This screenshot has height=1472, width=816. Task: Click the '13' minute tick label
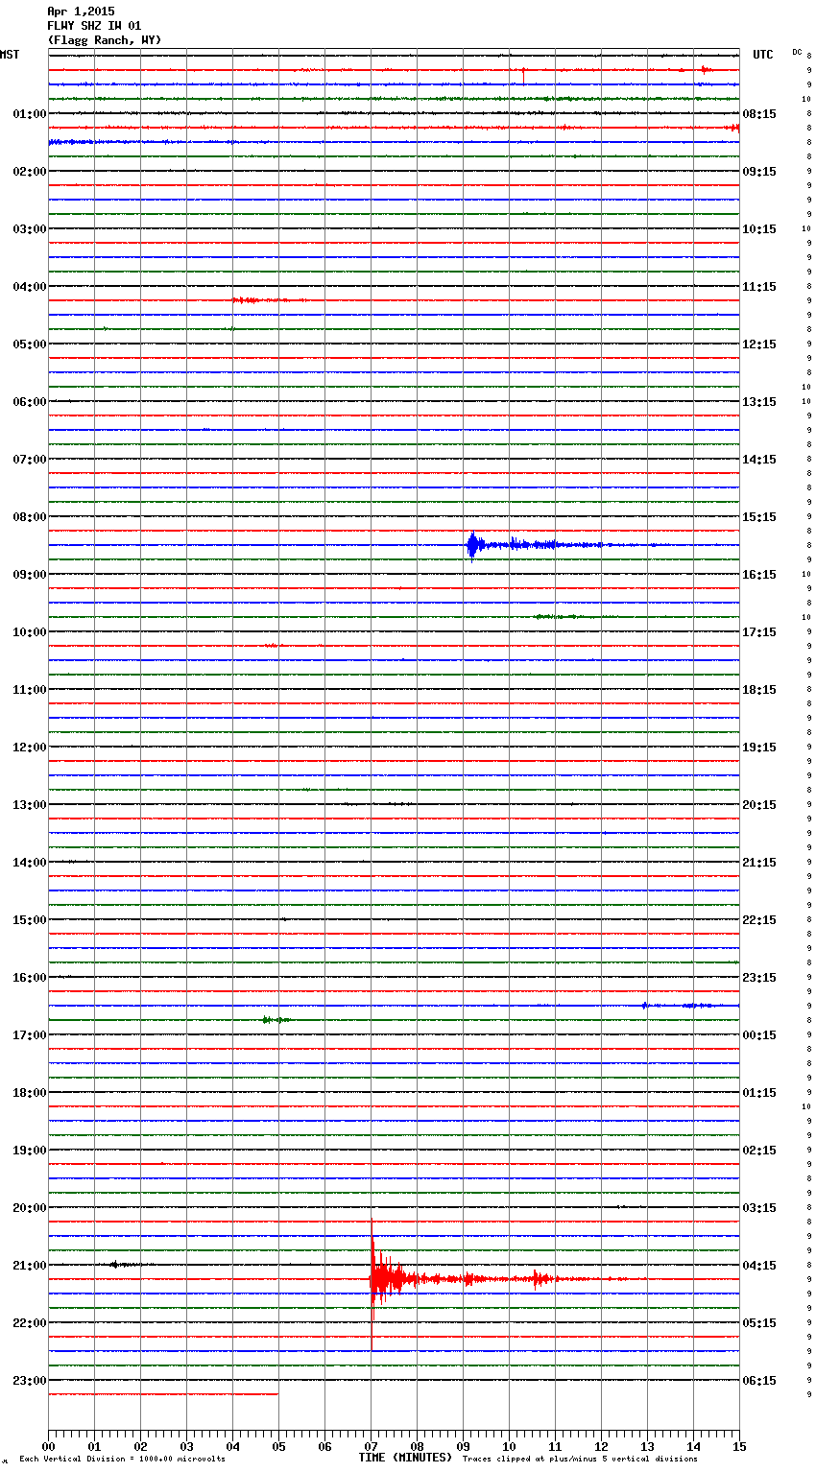(x=647, y=1446)
